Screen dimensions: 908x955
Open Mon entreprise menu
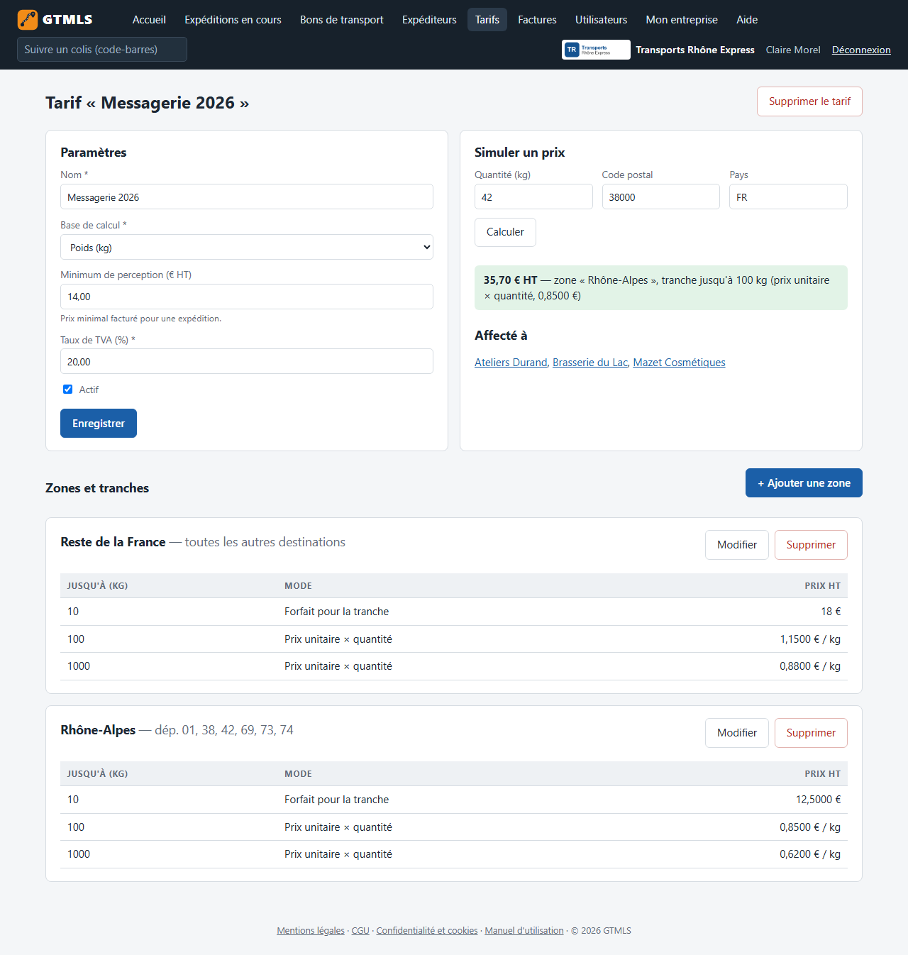682,20
